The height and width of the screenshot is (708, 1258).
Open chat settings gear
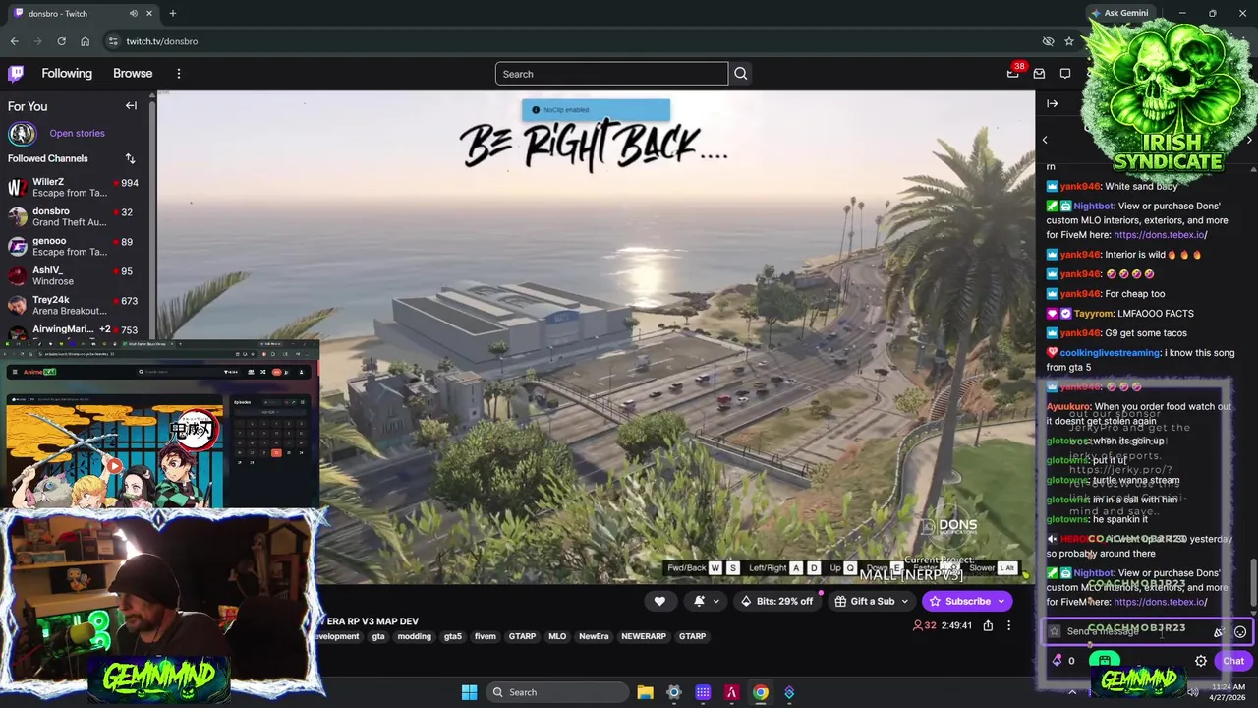coord(1201,661)
